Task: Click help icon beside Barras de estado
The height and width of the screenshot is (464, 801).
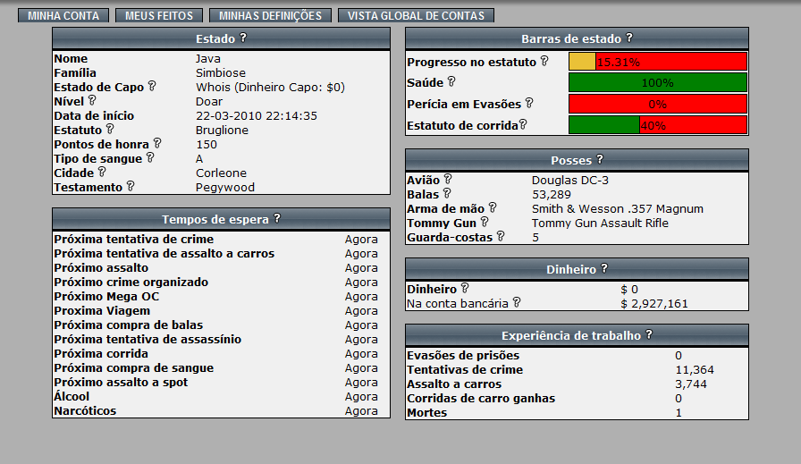Action: (x=629, y=38)
